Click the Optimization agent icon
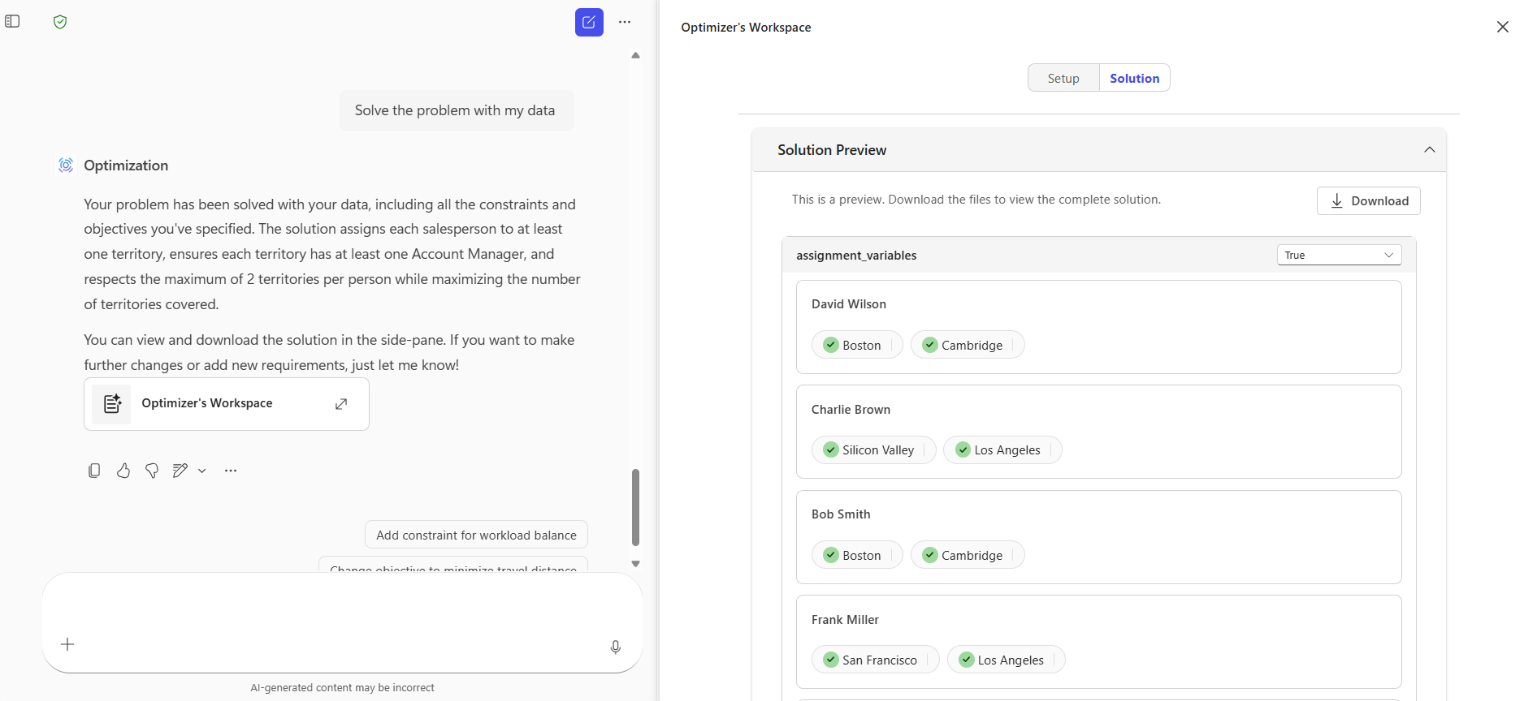The width and height of the screenshot is (1524, 701). (x=66, y=166)
